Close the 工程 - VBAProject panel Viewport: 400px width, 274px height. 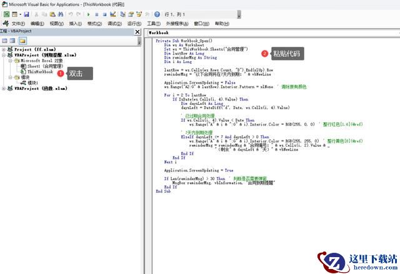point(137,32)
